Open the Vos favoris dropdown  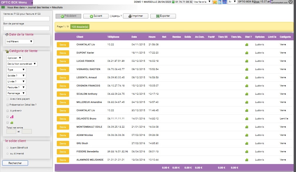click(202, 2)
